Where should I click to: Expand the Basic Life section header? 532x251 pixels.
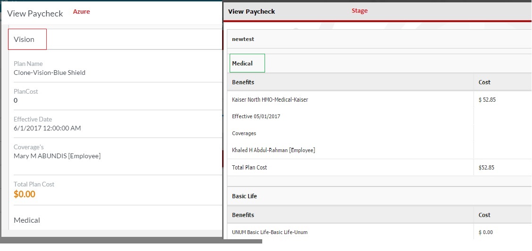click(245, 196)
